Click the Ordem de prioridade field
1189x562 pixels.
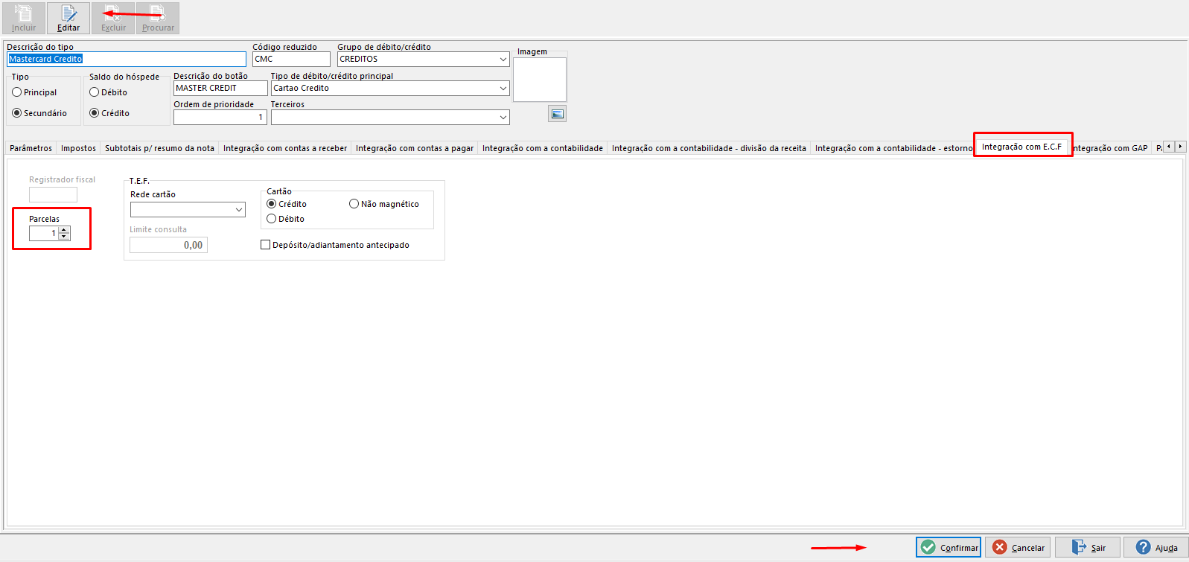click(x=220, y=117)
